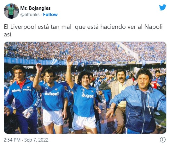
Task: Follow the @alfunks account
Action: pos(50,15)
